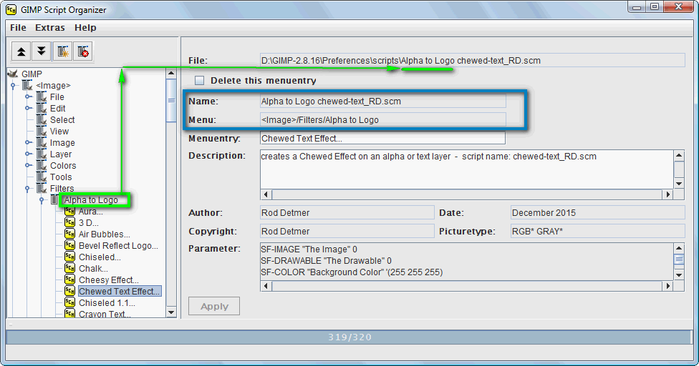The width and height of the screenshot is (699, 366).
Task: Click the Copyright field Rod Detmer
Action: point(347,231)
